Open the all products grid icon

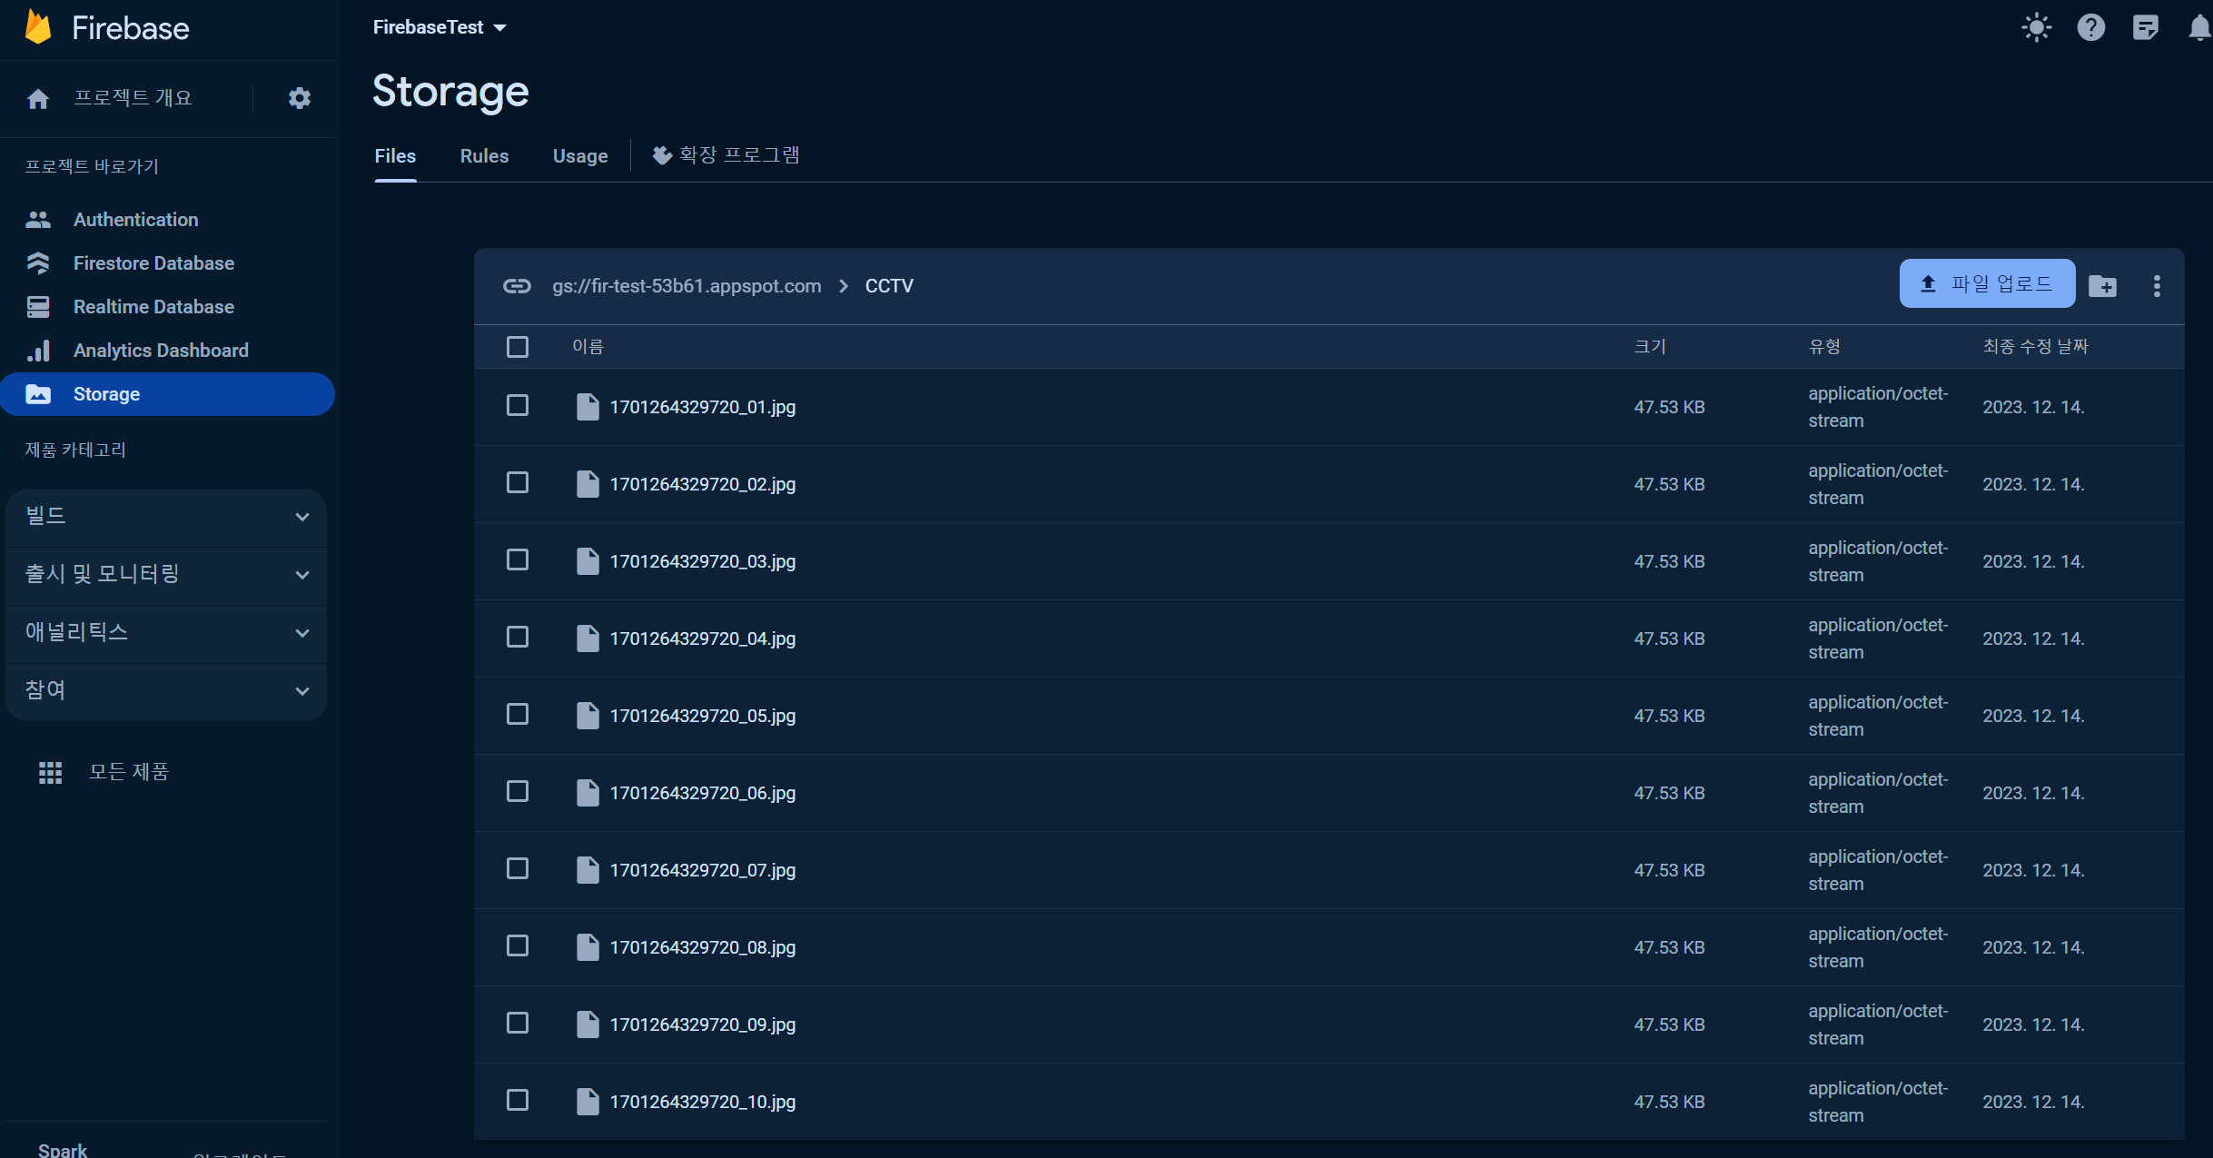click(50, 772)
